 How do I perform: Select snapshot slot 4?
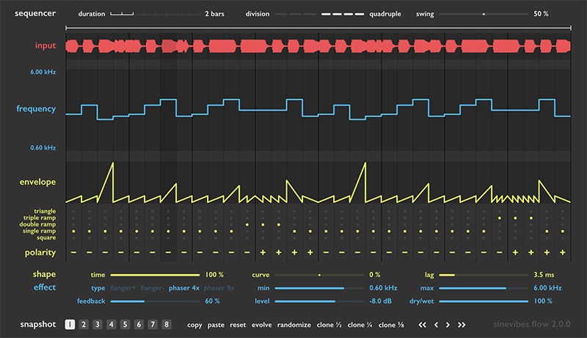tap(111, 324)
